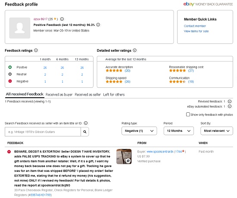Screen dimensions: 237x198
Task: Open the Revised feedback info icon
Action: (x=230, y=101)
